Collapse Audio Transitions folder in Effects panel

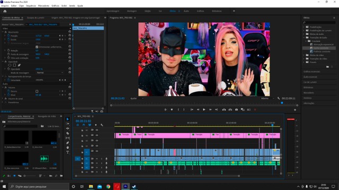(x=304, y=37)
